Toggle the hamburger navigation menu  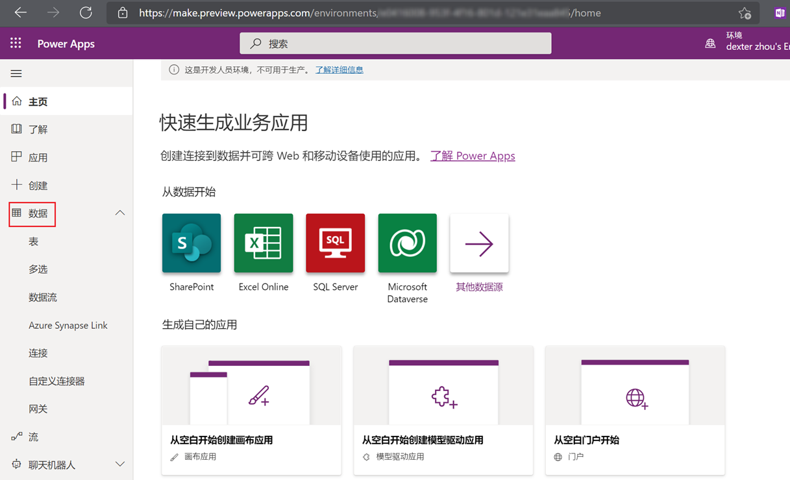[x=16, y=73]
